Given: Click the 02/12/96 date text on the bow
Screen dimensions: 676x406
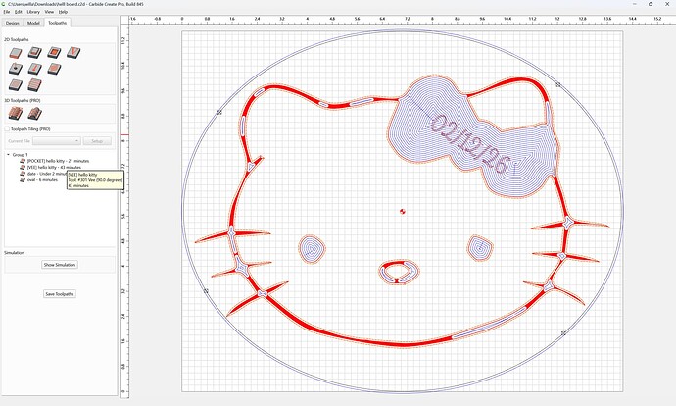Looking at the screenshot, I should [470, 144].
